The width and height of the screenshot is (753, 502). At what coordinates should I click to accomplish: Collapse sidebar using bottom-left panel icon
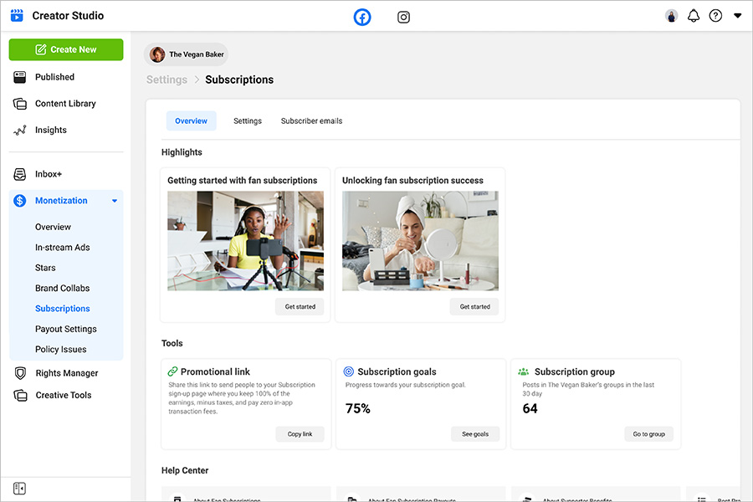point(19,489)
